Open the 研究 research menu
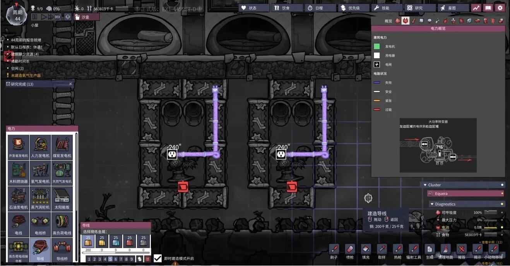Screen dimensions: 510x266 (x=419, y=8)
